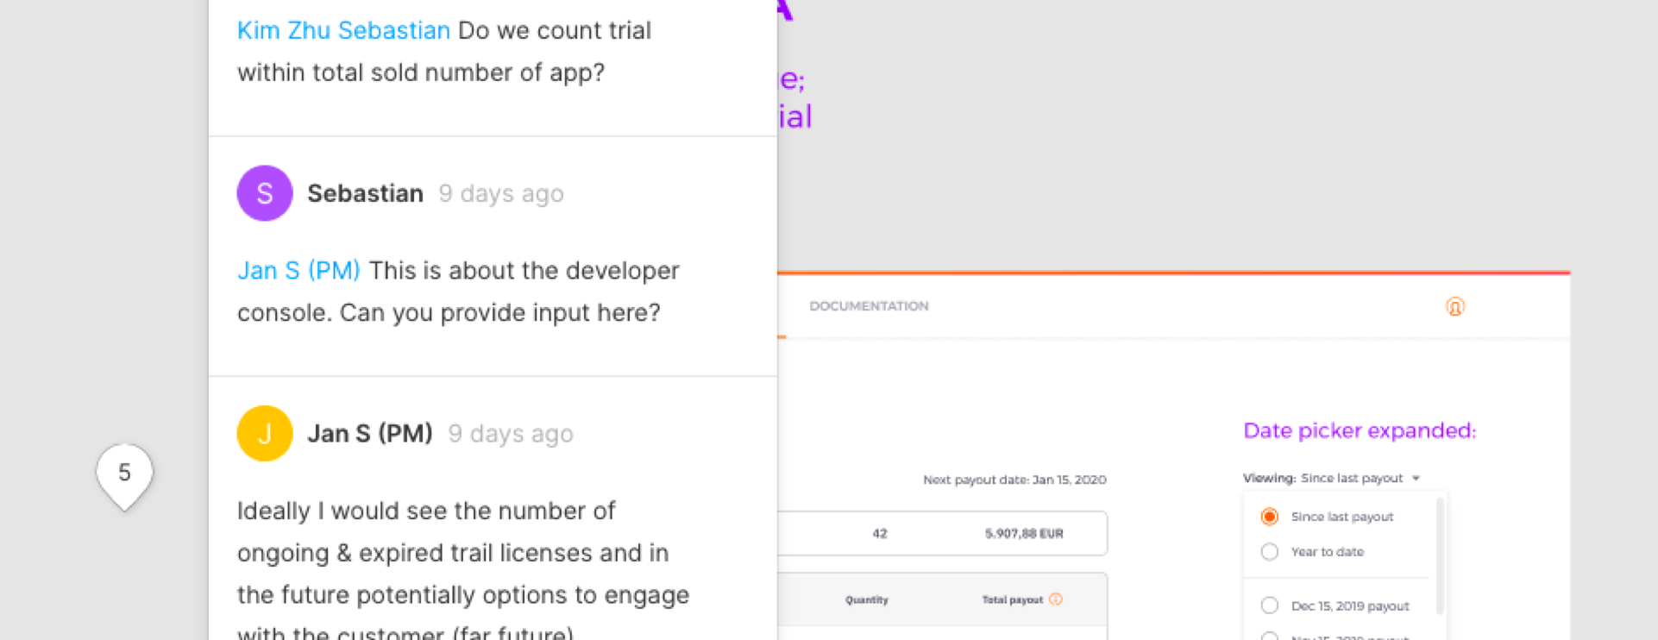Click the Kim Zhu Sebastian mention link

pos(343,30)
